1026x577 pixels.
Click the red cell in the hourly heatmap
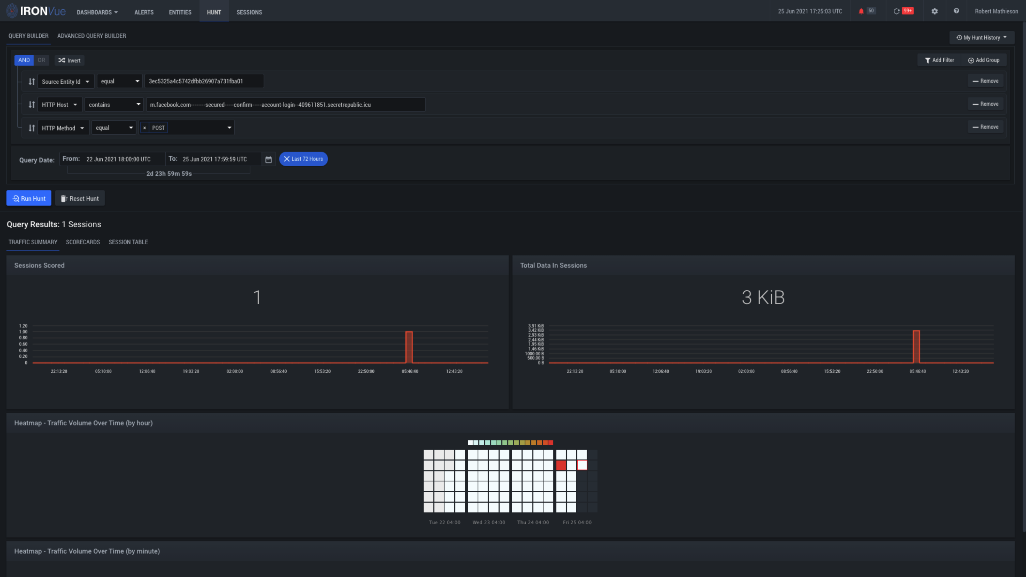[x=561, y=465]
